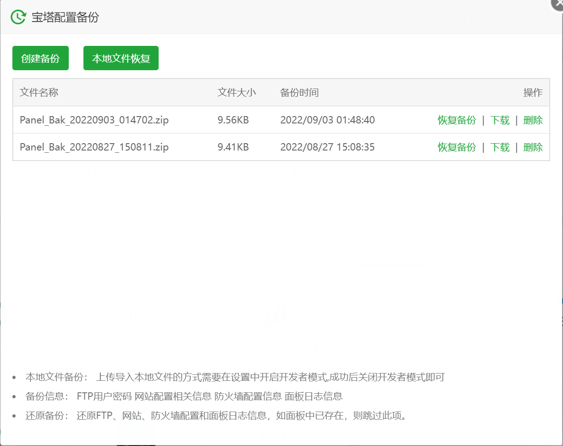This screenshot has width=563, height=446.
Task: Click the 操作 column header
Action: click(x=533, y=93)
